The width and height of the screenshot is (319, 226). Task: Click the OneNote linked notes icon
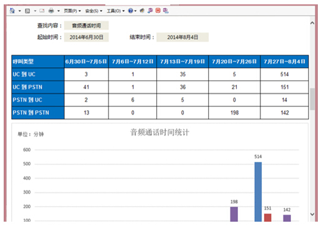pos(166,11)
